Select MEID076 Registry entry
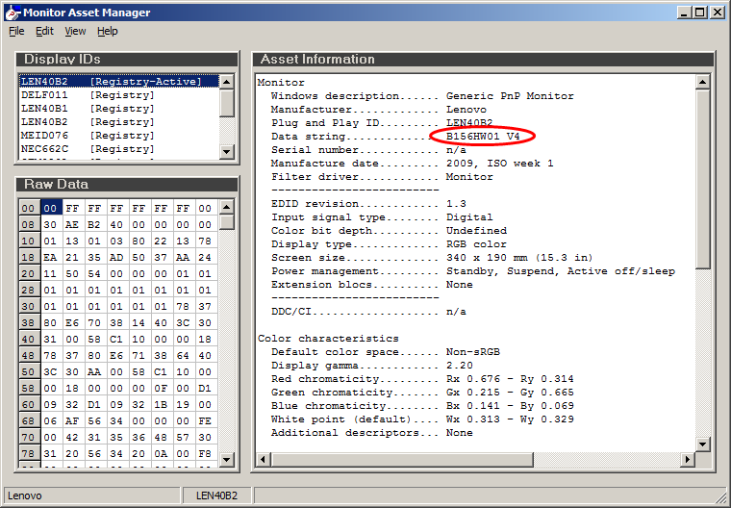The height and width of the screenshot is (508, 731). coord(119,136)
